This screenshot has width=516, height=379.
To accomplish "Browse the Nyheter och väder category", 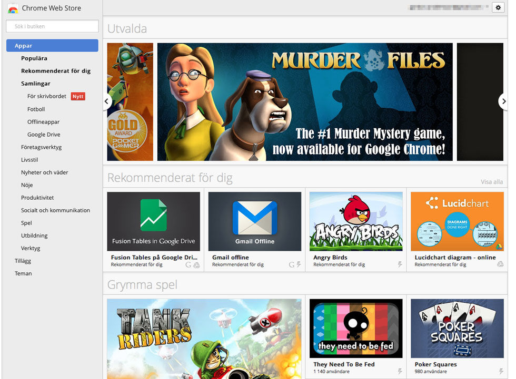I will [45, 172].
